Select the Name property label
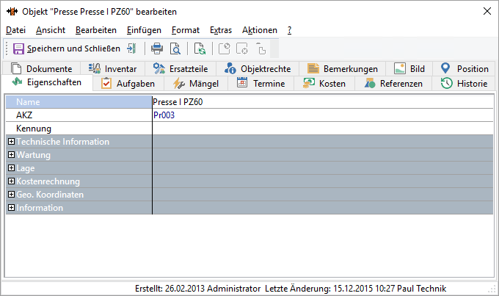499x296 pixels. (x=79, y=102)
